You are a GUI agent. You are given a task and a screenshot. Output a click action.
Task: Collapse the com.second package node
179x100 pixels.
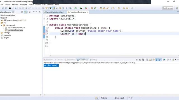pyautogui.click(x=2, y=25)
